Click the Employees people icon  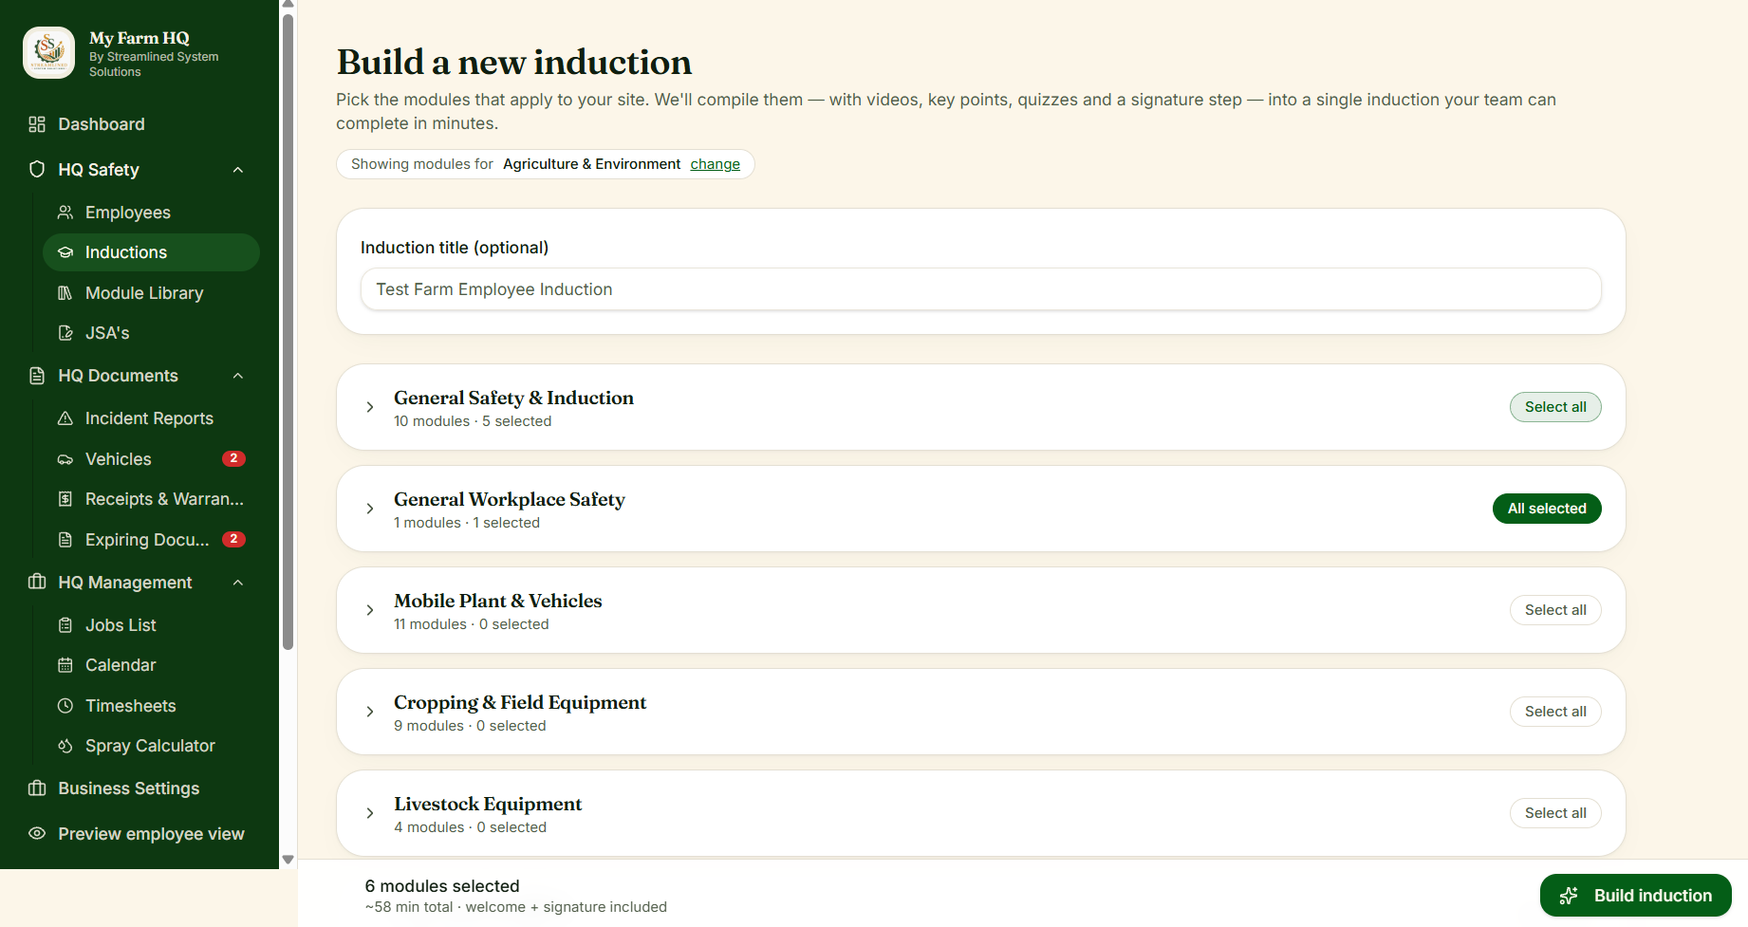tap(65, 213)
